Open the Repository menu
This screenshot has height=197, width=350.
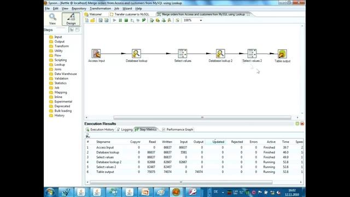[x=79, y=9]
